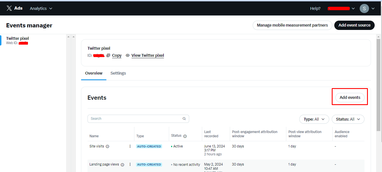The image size is (382, 172).
Task: Click the Post-engagement attribution window header
Action: coord(255,134)
